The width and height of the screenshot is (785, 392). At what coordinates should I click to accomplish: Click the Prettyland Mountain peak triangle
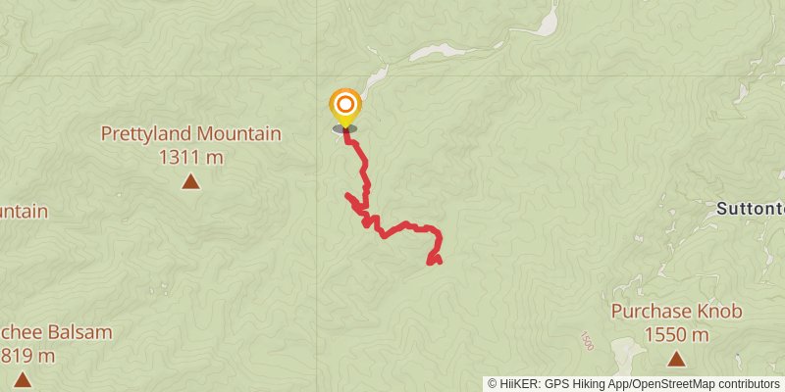(x=190, y=181)
